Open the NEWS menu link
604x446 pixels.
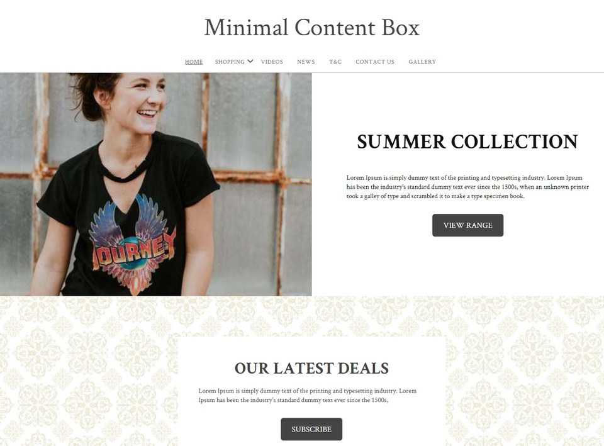point(306,62)
